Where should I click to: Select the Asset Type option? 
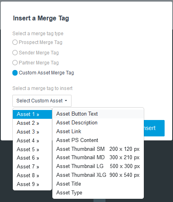(x=98, y=193)
